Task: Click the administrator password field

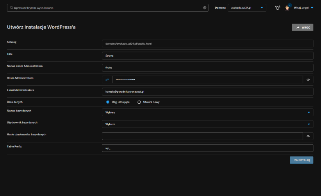Action: [x=208, y=80]
